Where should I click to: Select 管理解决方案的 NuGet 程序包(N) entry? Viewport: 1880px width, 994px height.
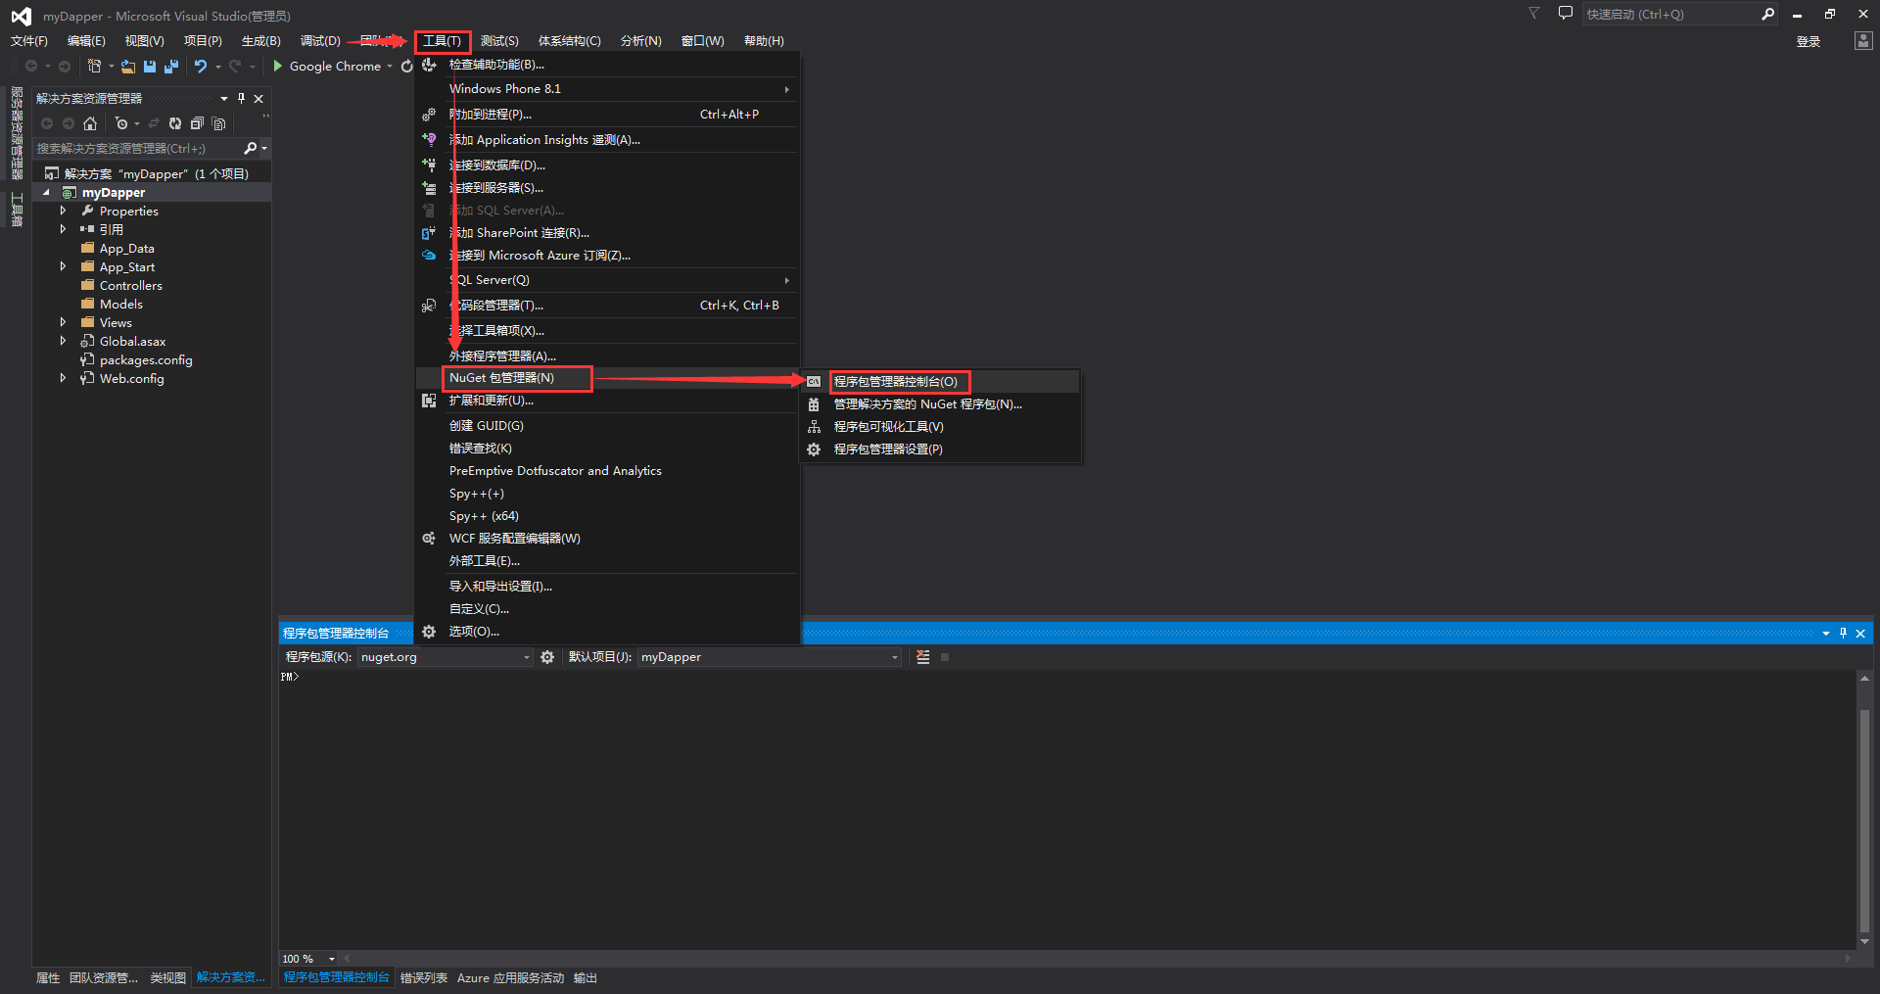940,403
